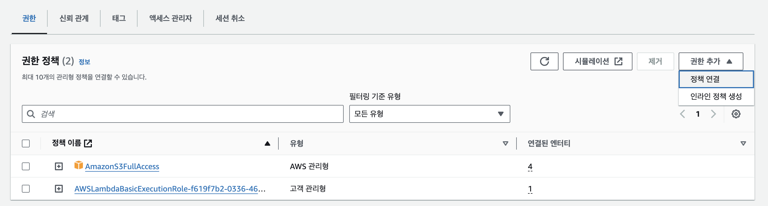Image resolution: width=768 pixels, height=206 pixels.
Task: Expand the AmazonS3FullAccess policy details
Action: coord(59,166)
